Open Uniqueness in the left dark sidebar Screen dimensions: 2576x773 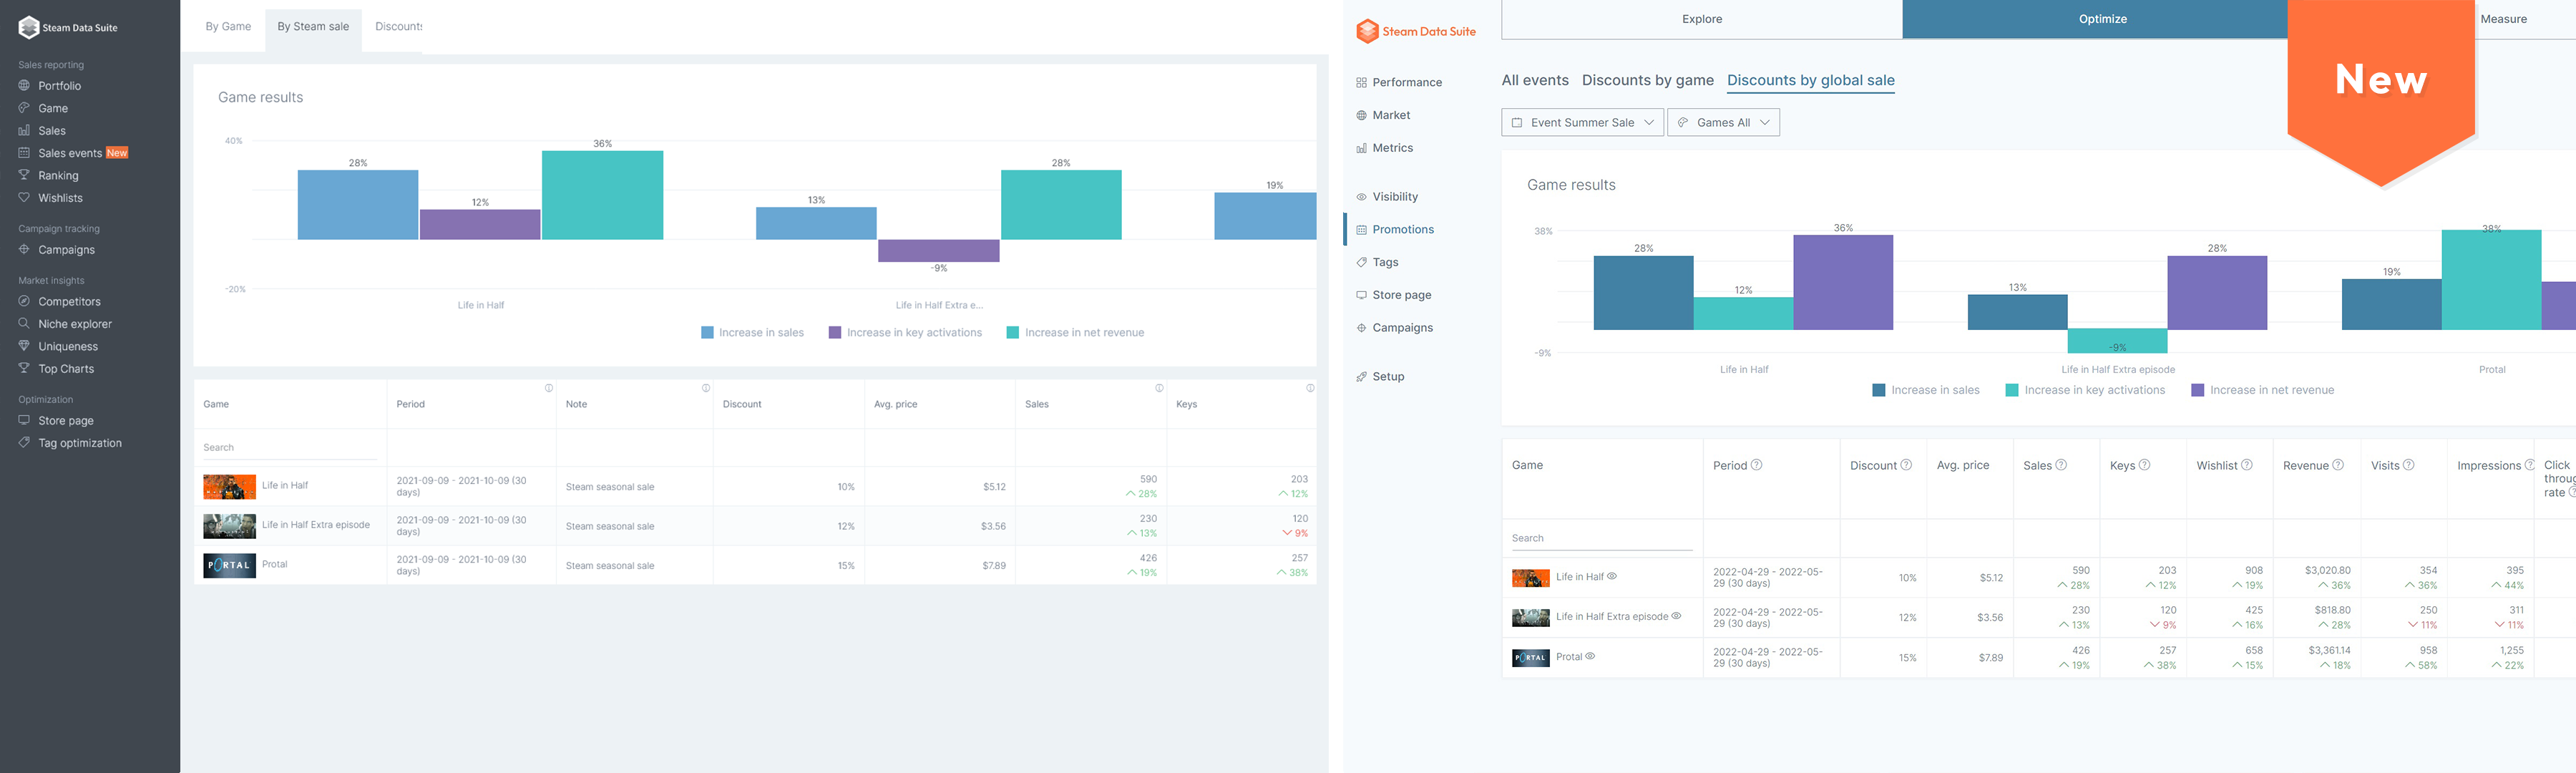(x=68, y=347)
